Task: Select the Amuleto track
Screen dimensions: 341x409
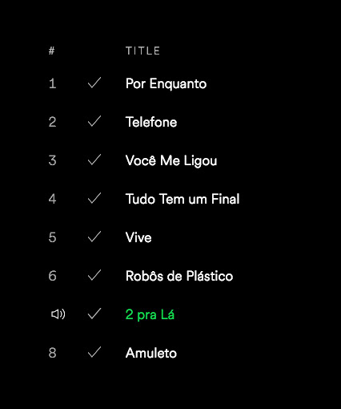Action: coord(151,353)
